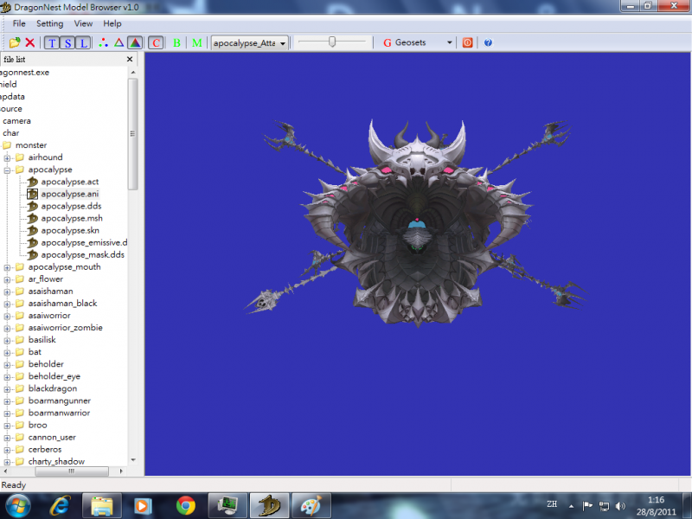The image size is (692, 519).
Task: Select the char tree item
Action: (11, 133)
